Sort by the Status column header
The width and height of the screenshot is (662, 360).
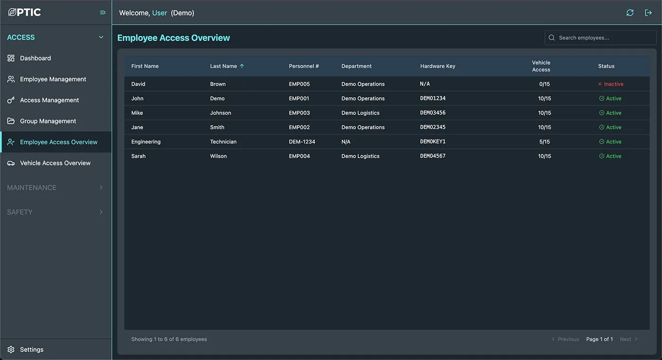point(606,66)
